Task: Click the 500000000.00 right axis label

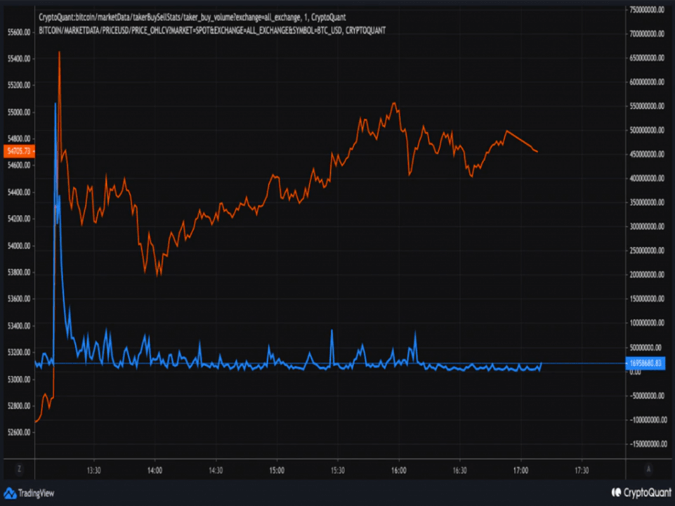Action: (x=646, y=131)
